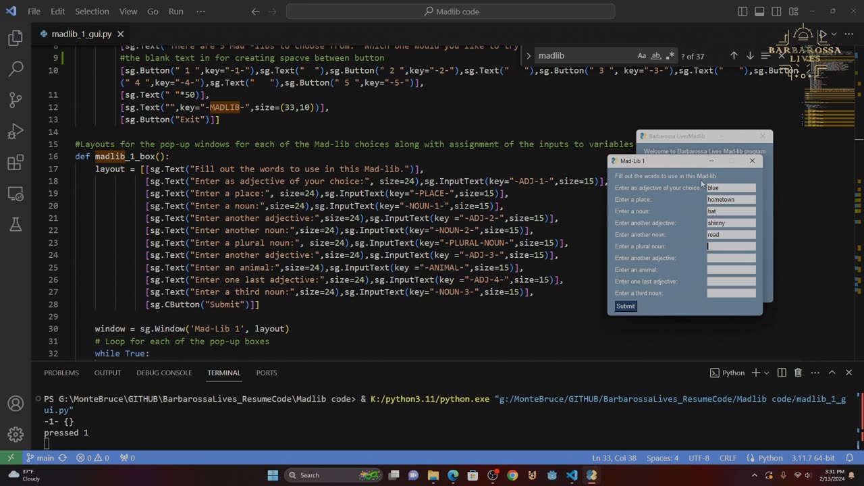Select Python 3.11.7 interpreter status item
864x486 pixels.
(x=813, y=458)
